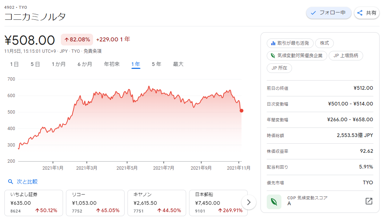The image size is (384, 218).
Task: Click the 2021年7月 axis label
Action: pyautogui.click(x=163, y=168)
